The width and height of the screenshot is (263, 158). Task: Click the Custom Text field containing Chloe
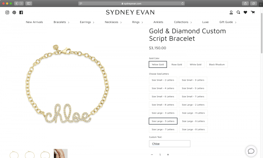pos(170,144)
